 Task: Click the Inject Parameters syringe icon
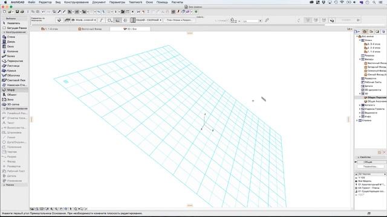click(64, 11)
